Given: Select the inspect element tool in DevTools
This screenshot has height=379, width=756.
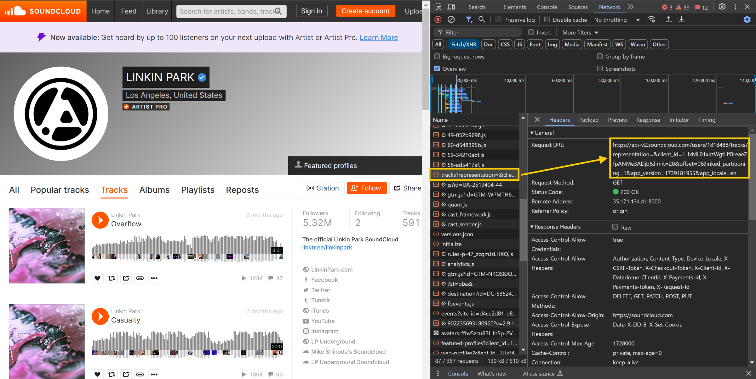Looking at the screenshot, I should click(x=438, y=7).
